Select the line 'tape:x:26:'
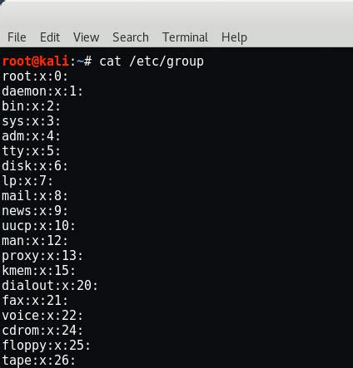Image resolution: width=353 pixels, height=368 pixels. [x=38, y=361]
